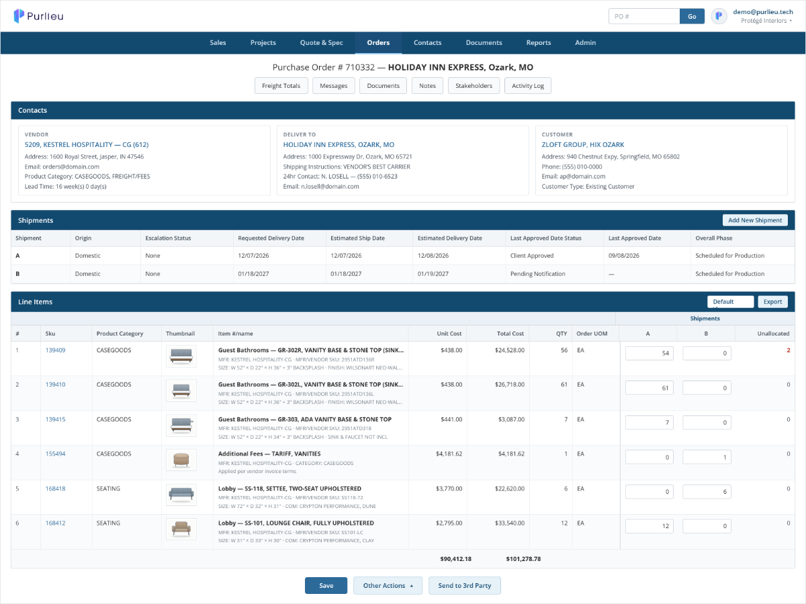Go to the Projects tab
The image size is (806, 604).
pos(263,43)
